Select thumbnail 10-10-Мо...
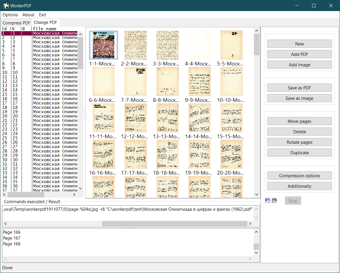The image size is (340, 273). click(x=231, y=81)
